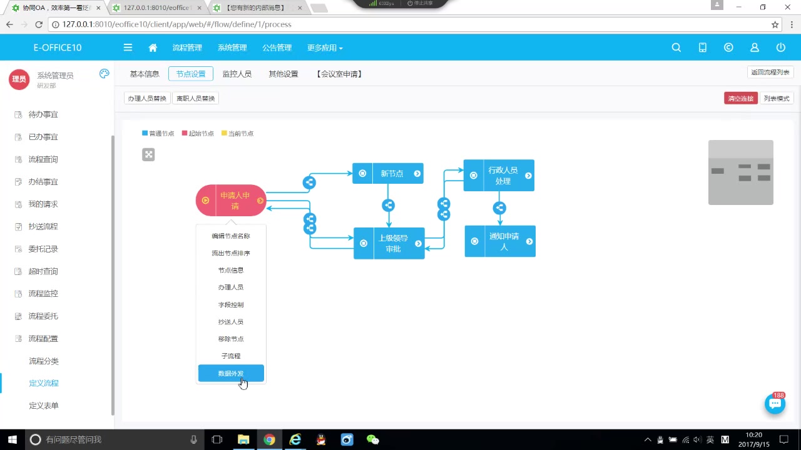The width and height of the screenshot is (801, 450).
Task: Select 办理人员 in context menu
Action: [231, 287]
